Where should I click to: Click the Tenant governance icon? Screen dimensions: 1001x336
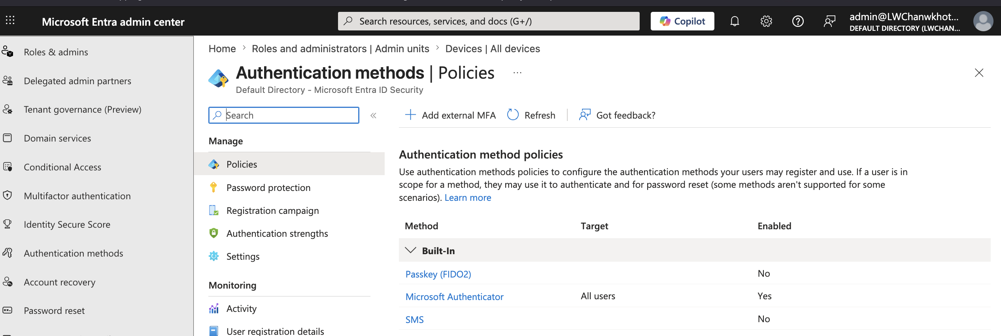click(x=8, y=109)
